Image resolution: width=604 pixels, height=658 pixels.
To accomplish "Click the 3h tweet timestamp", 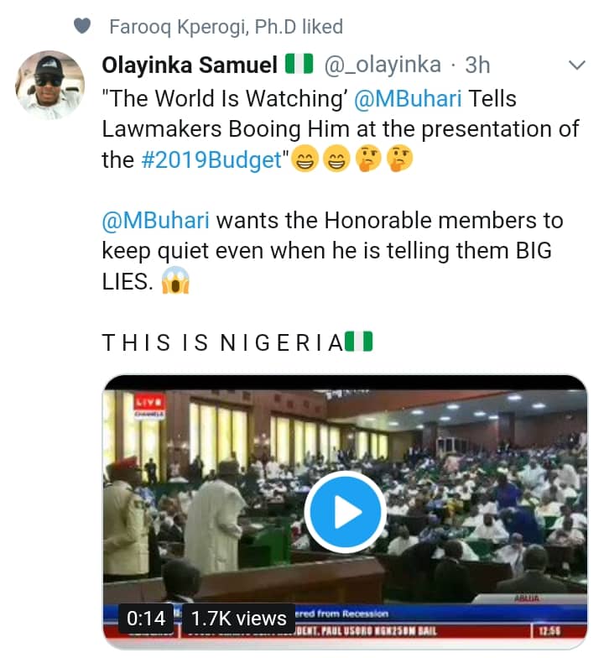I will tap(478, 65).
